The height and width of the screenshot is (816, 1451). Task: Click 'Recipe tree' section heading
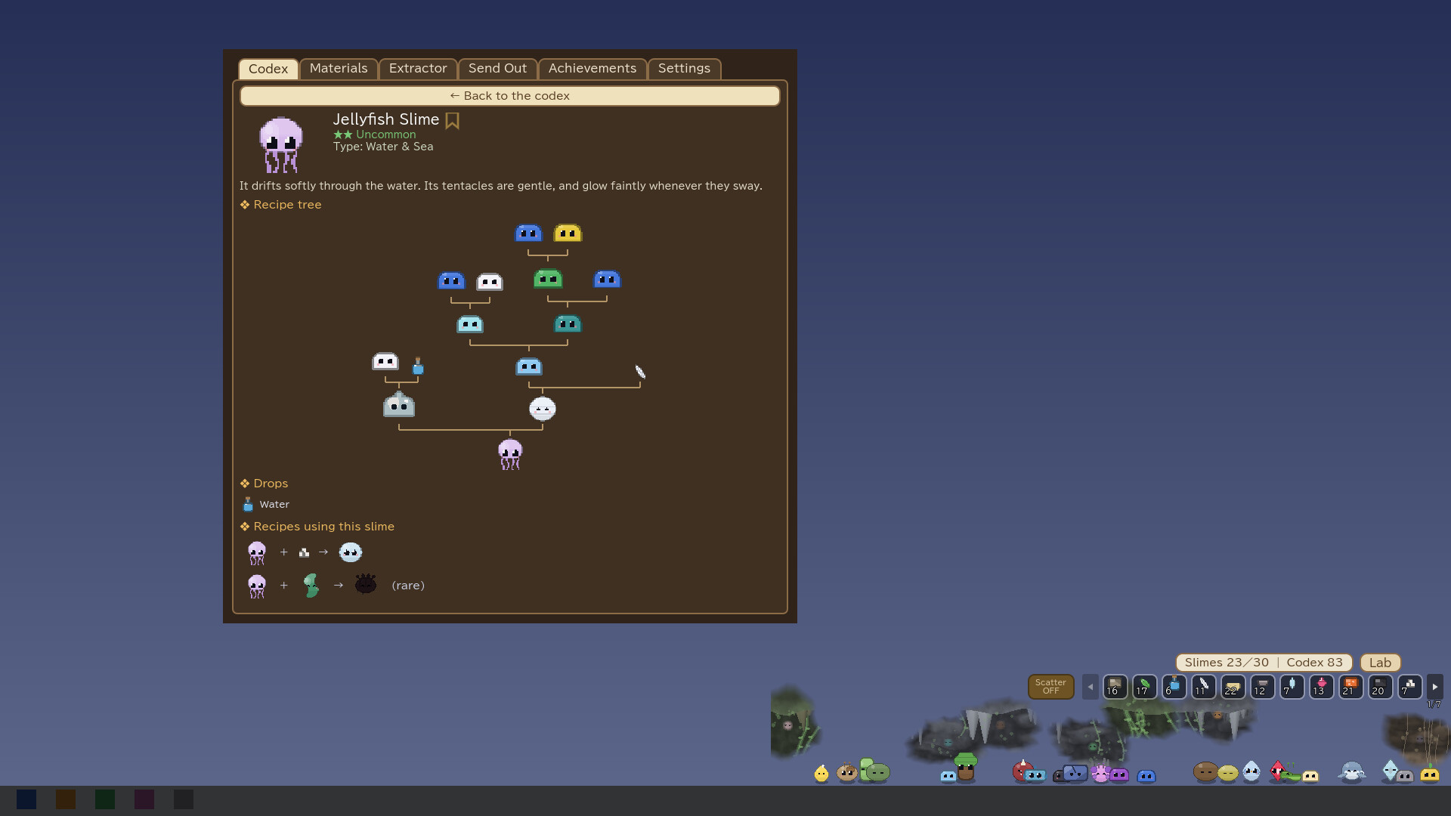(x=287, y=205)
